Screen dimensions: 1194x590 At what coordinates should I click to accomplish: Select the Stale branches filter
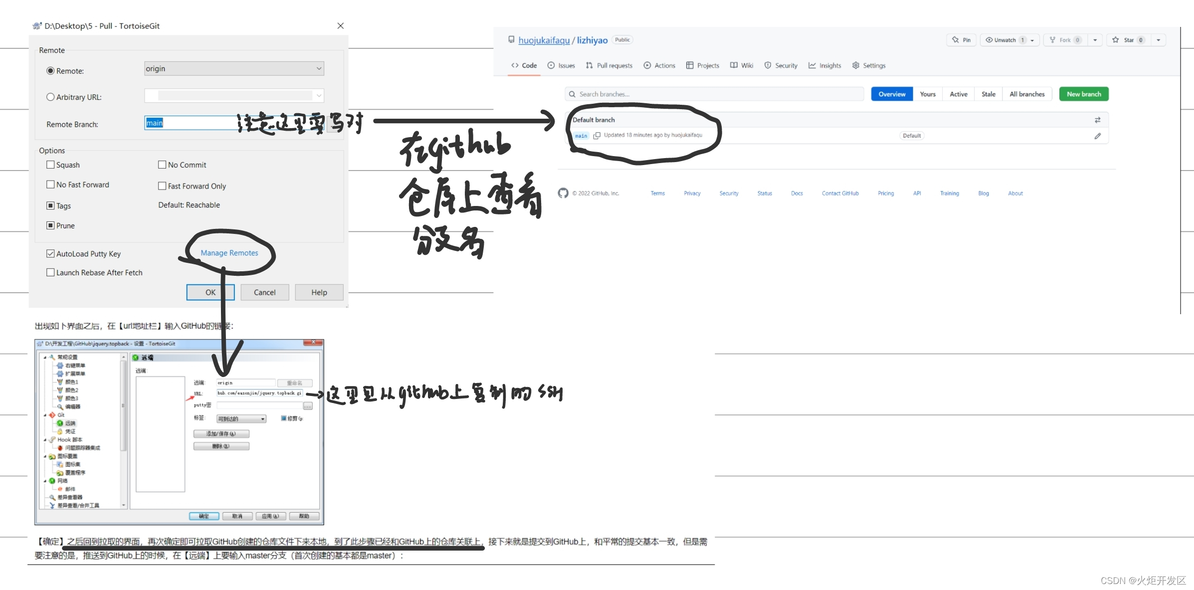pyautogui.click(x=988, y=94)
